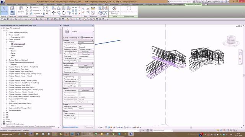Open the Аннотации ribbon tab
This screenshot has height=137, width=245.
[x=51, y=5]
